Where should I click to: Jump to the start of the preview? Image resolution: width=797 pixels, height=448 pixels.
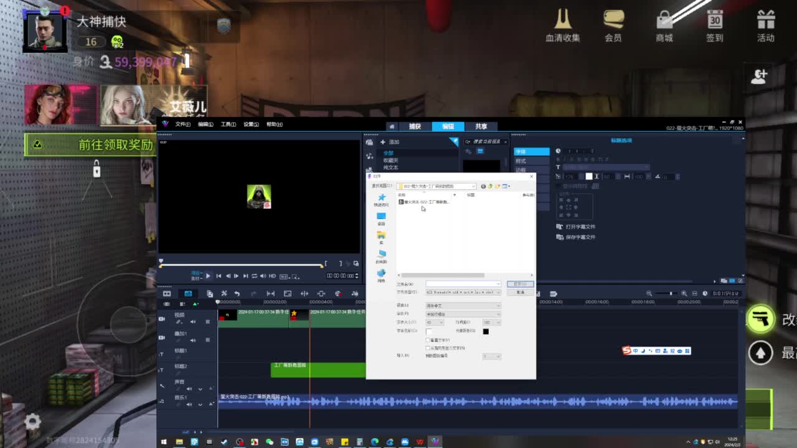point(219,276)
